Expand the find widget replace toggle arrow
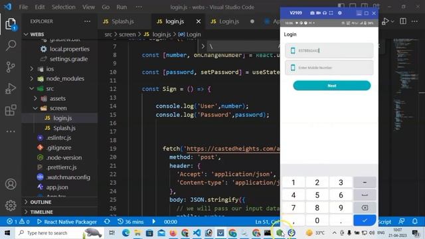Image resolution: width=425 pixels, height=239 pixels. (x=203, y=46)
